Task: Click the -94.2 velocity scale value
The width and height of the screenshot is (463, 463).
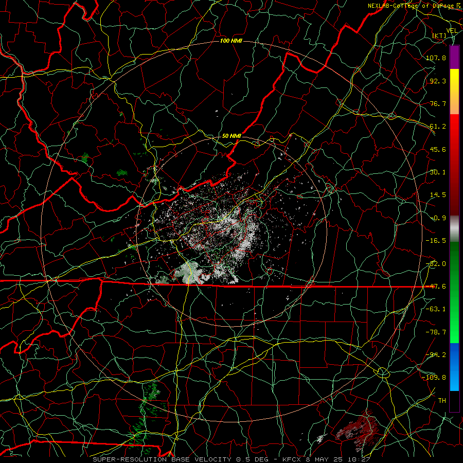Action: [436, 355]
